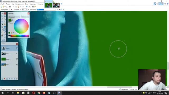Toggle the rulers toolbar icon

click(35, 7)
